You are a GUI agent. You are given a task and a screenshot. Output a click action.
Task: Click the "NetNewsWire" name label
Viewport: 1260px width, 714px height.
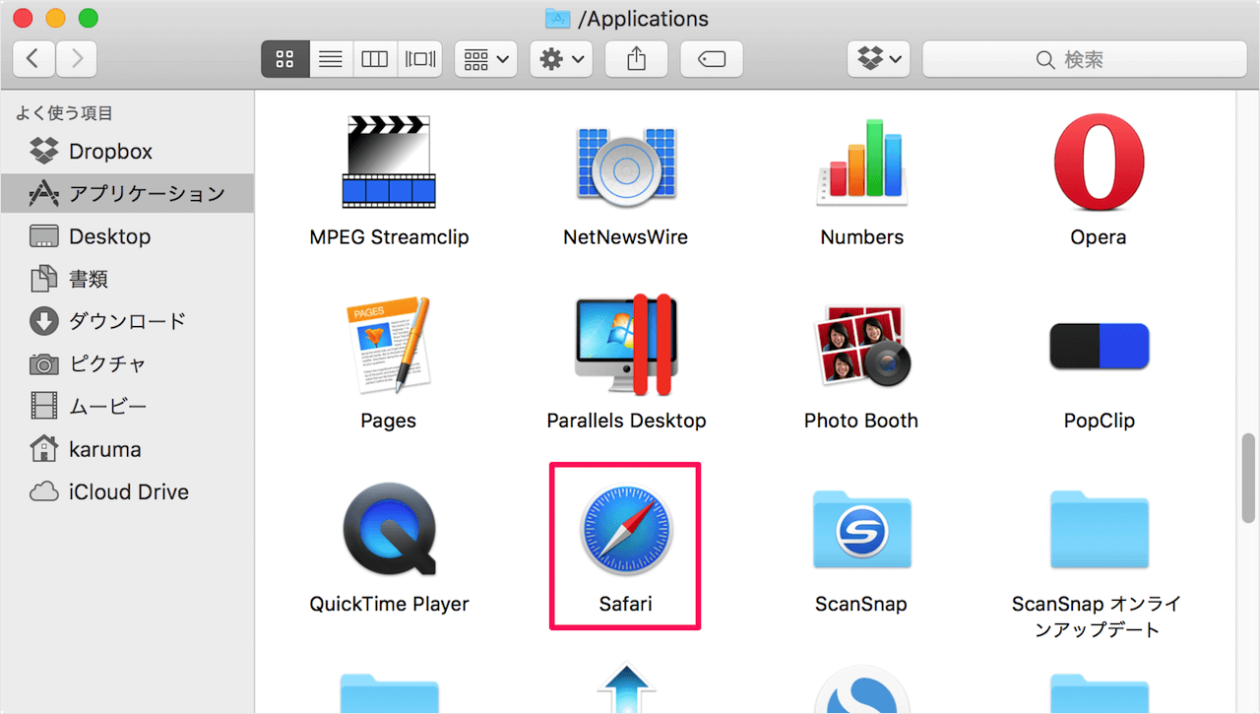tap(625, 237)
